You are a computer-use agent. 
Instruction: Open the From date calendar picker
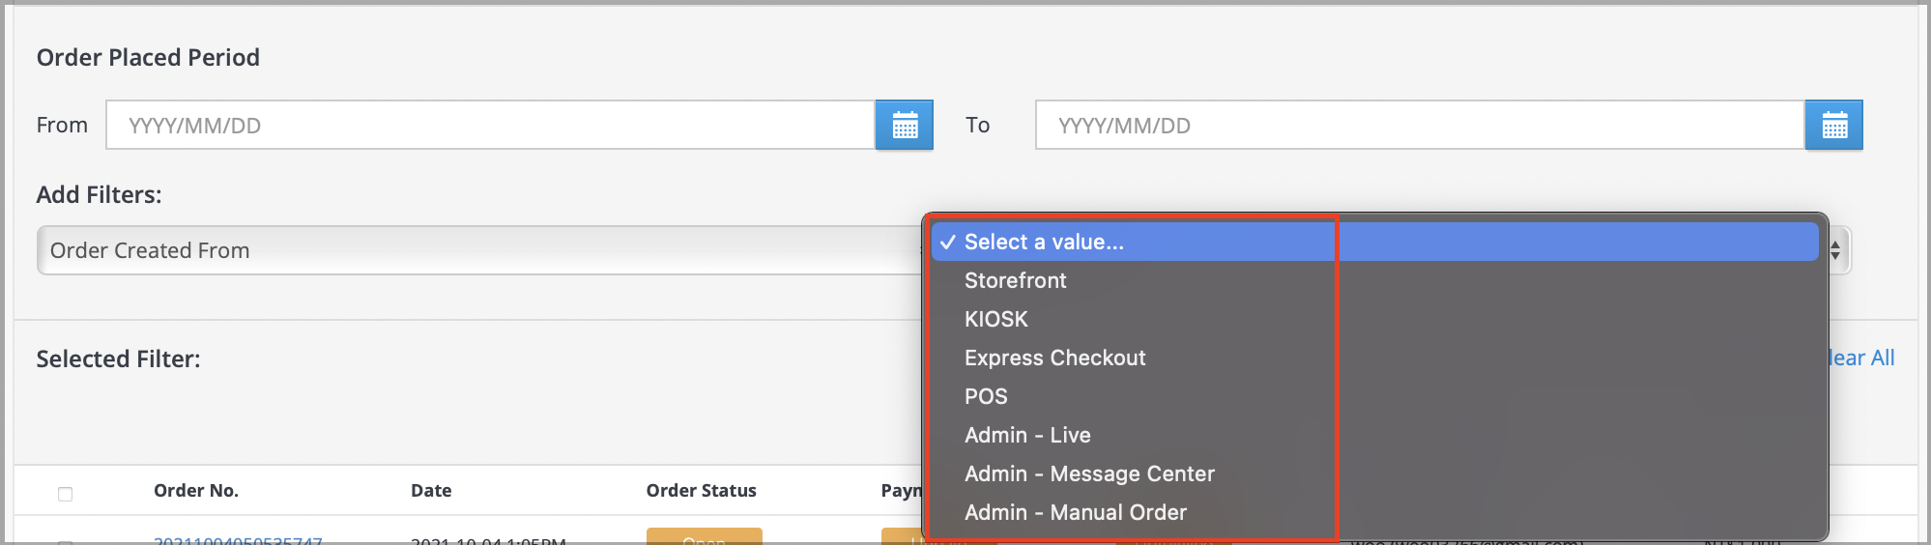click(x=905, y=125)
